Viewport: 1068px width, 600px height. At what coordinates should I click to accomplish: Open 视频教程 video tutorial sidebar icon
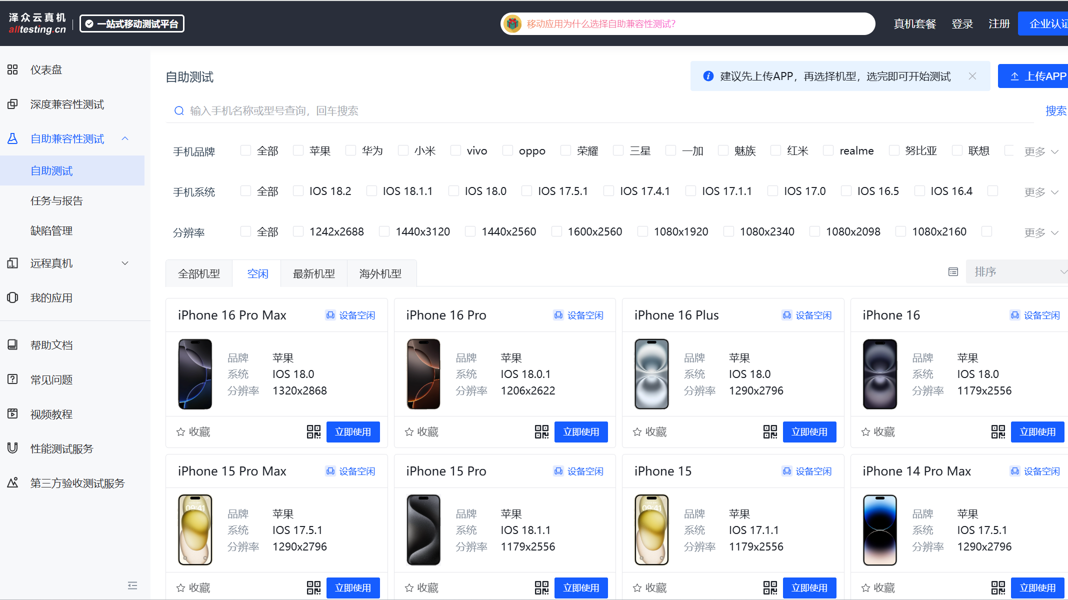(13, 414)
